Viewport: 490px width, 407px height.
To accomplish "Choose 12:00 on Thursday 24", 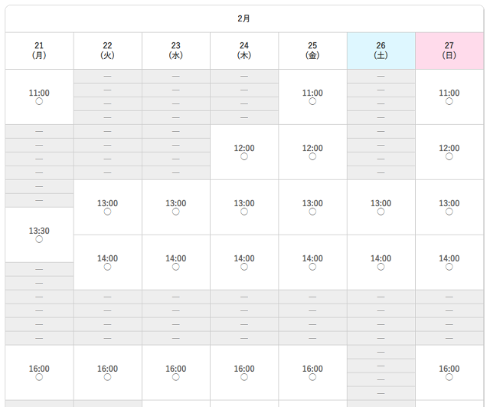I will [x=244, y=153].
